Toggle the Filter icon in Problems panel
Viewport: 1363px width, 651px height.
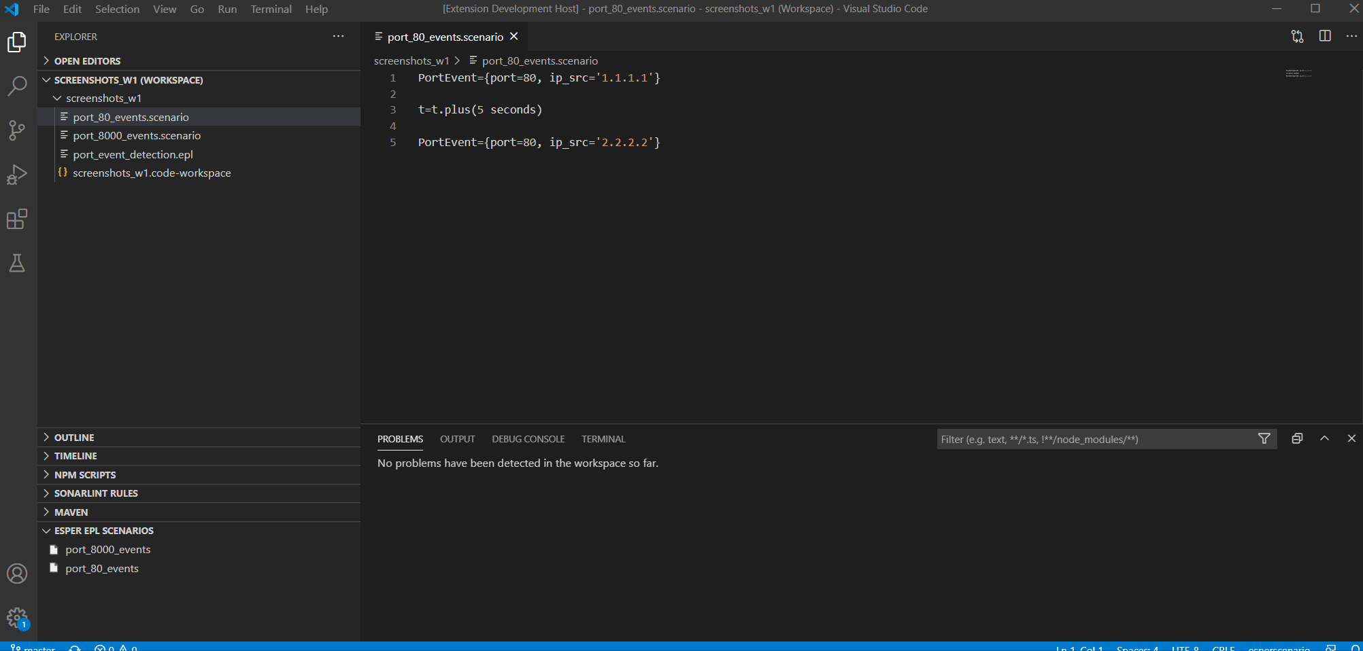click(x=1264, y=438)
